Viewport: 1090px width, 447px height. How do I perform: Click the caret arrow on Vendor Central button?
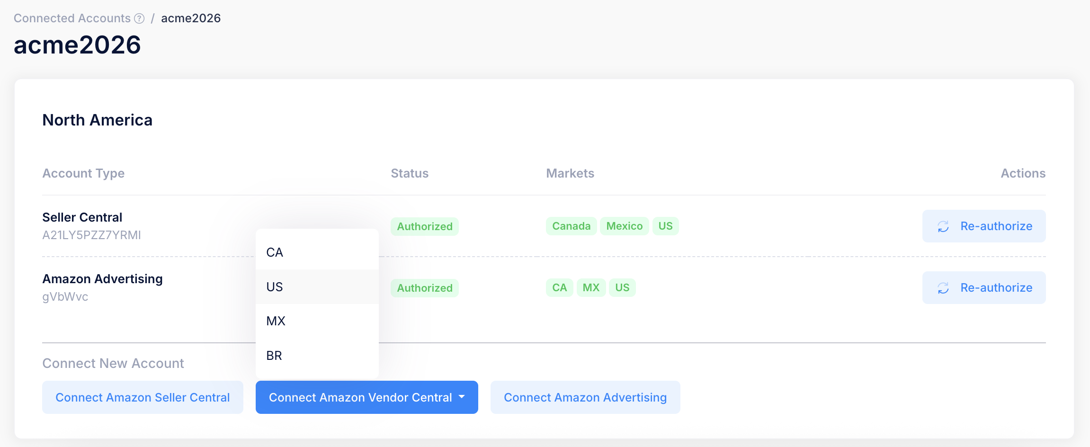[462, 397]
